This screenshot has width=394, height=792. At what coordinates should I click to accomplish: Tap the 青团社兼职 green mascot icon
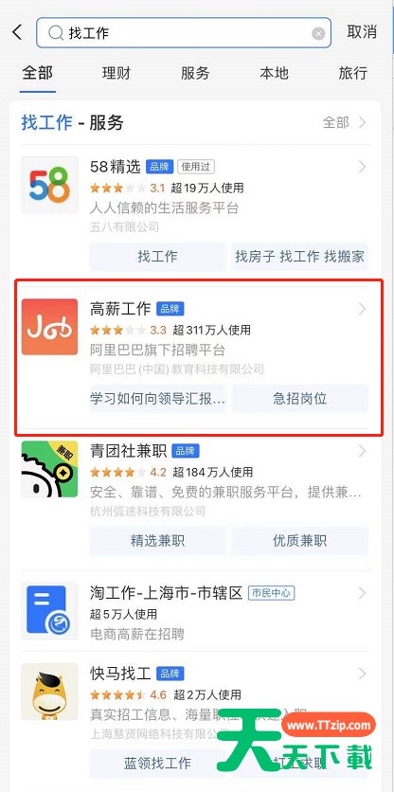click(49, 469)
